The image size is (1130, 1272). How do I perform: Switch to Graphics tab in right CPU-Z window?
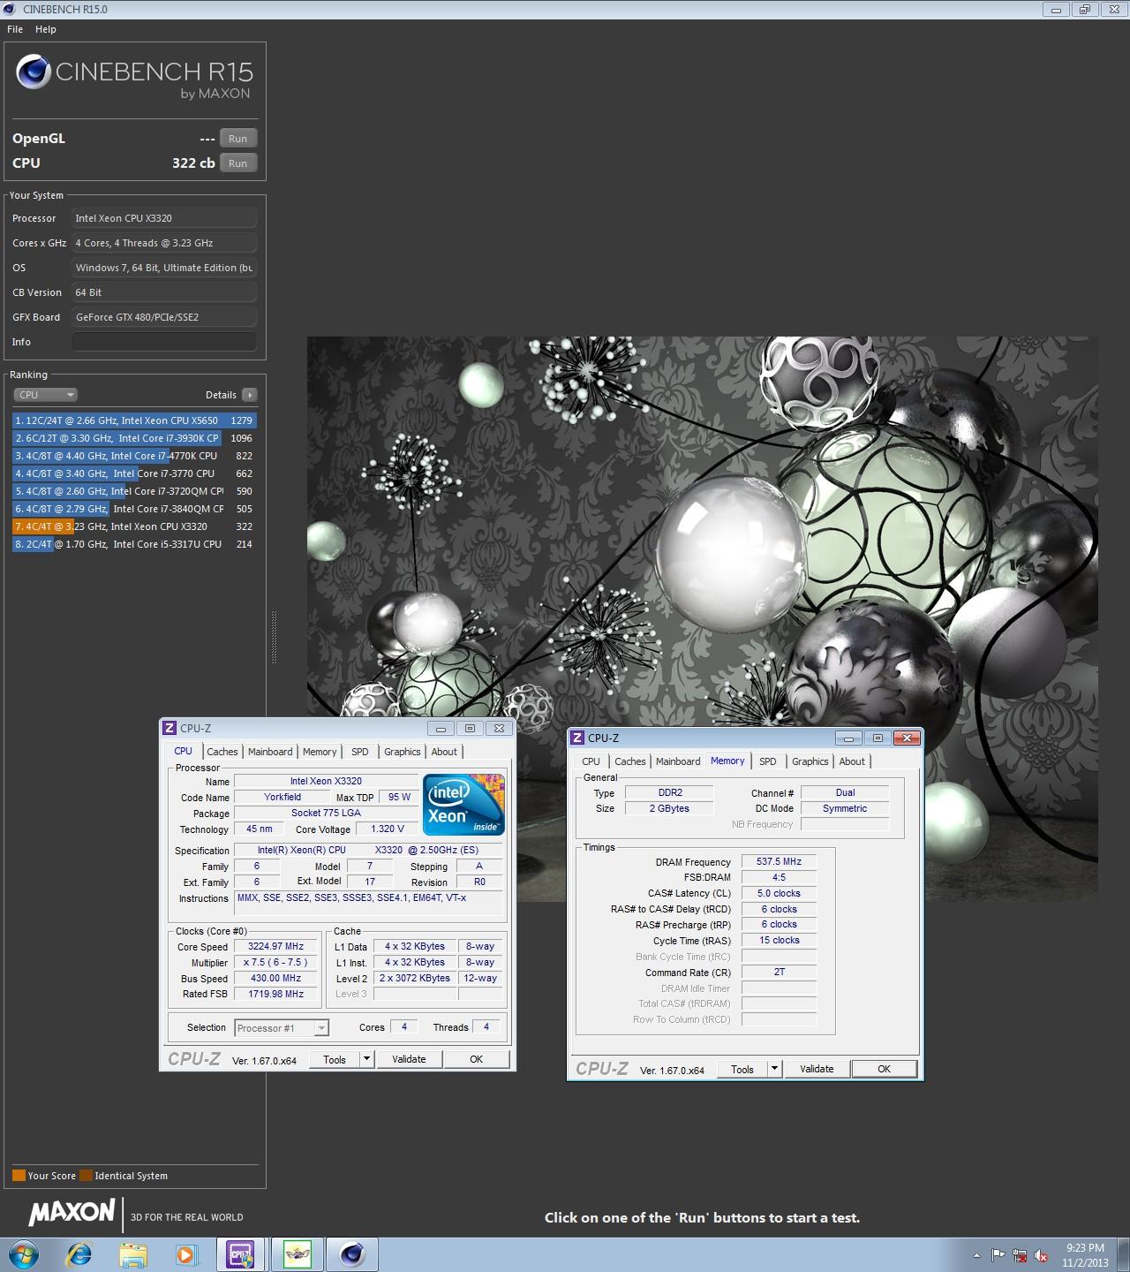point(810,761)
